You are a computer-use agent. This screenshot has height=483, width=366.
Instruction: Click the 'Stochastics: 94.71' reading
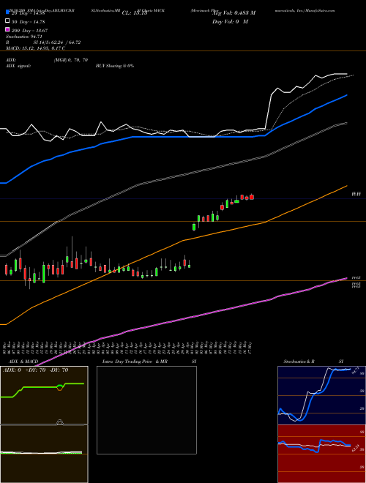click(x=23, y=37)
